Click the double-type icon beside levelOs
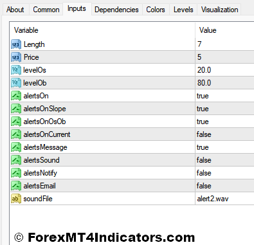The height and width of the screenshot is (245, 254). click(16, 70)
